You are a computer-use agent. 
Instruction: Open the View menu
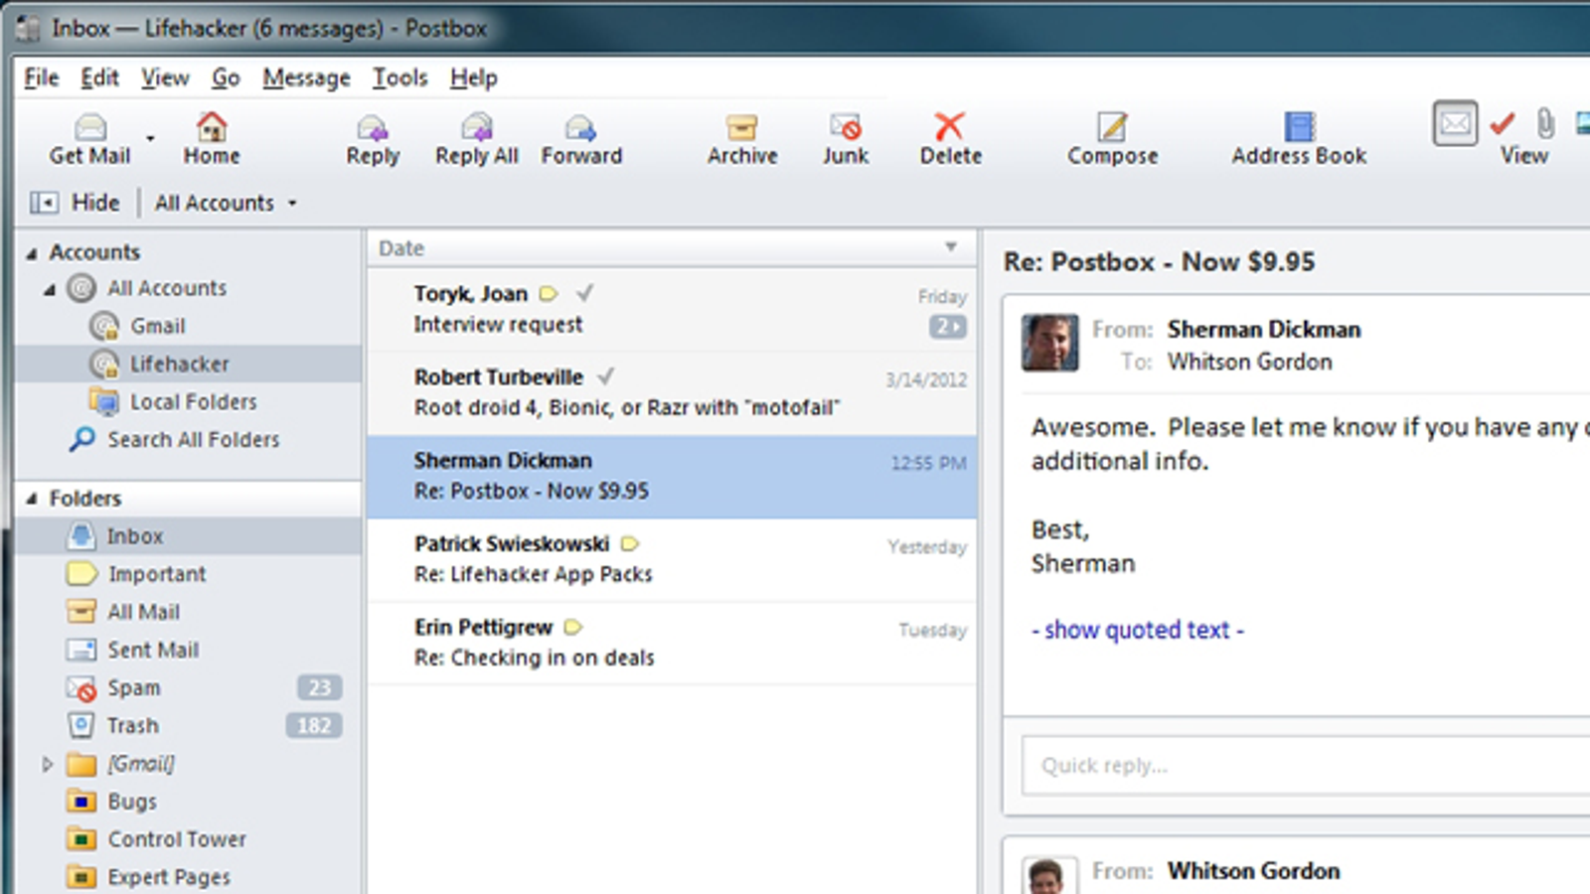coord(165,77)
